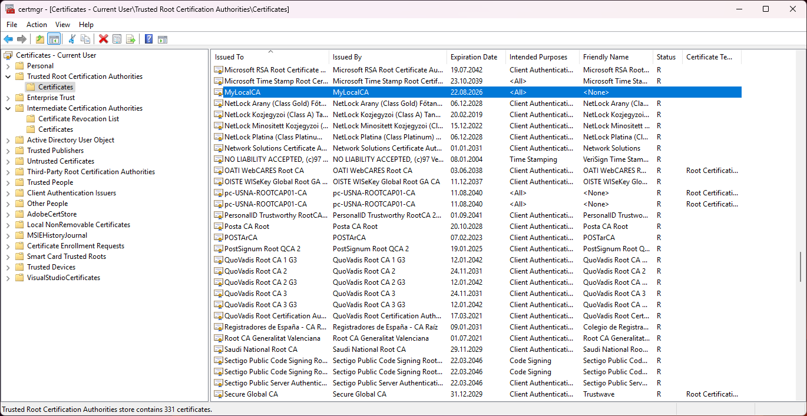Expand the MSIEHistoryJournal tree node
This screenshot has width=807, height=416.
8,235
